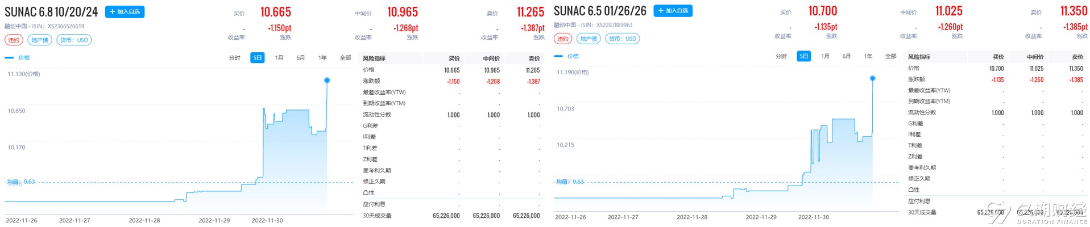This screenshot has height=227, width=1090.
Task: Click the 违约 tag under SUNAC 6.8 10/20/24
Action: (14, 40)
